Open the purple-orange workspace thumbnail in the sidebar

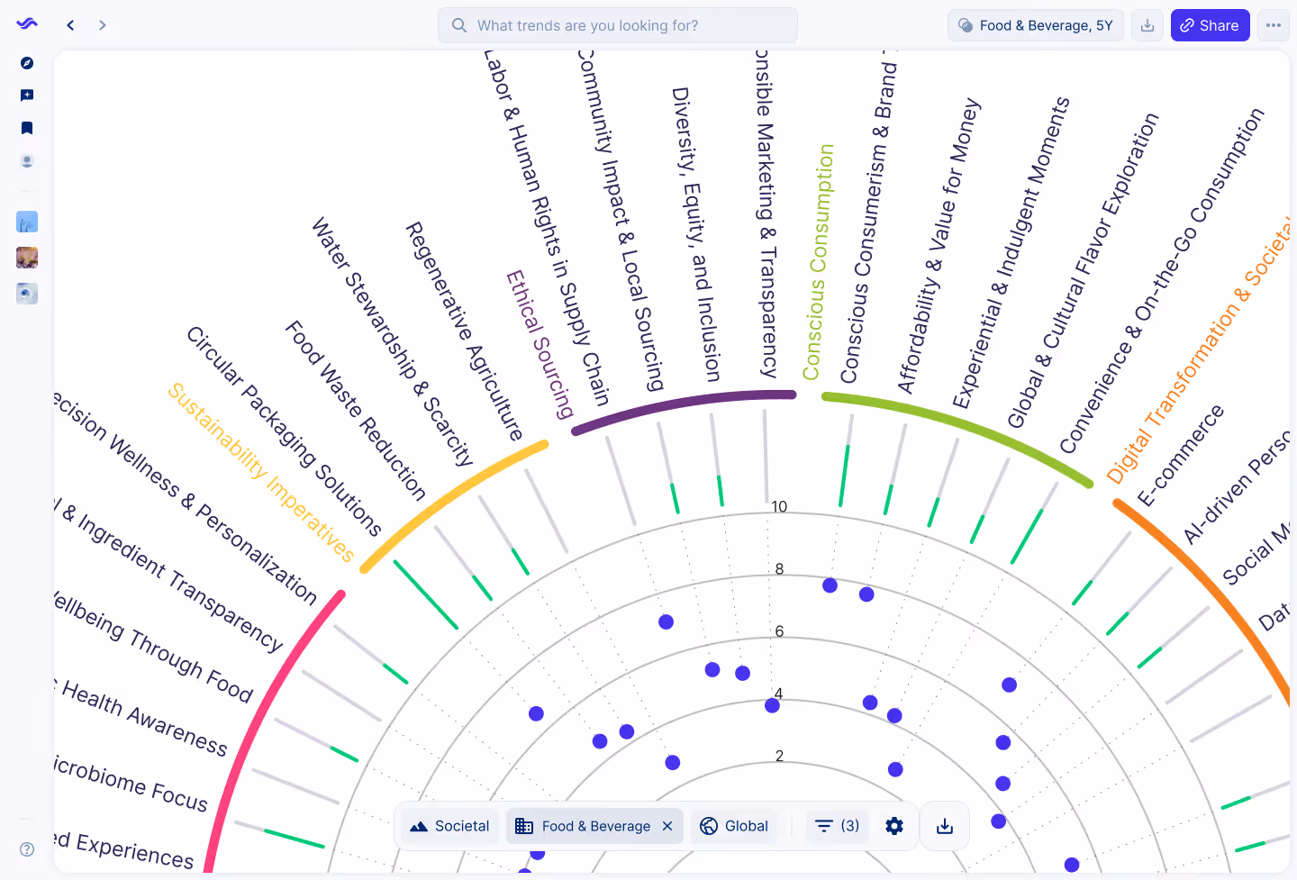27,258
